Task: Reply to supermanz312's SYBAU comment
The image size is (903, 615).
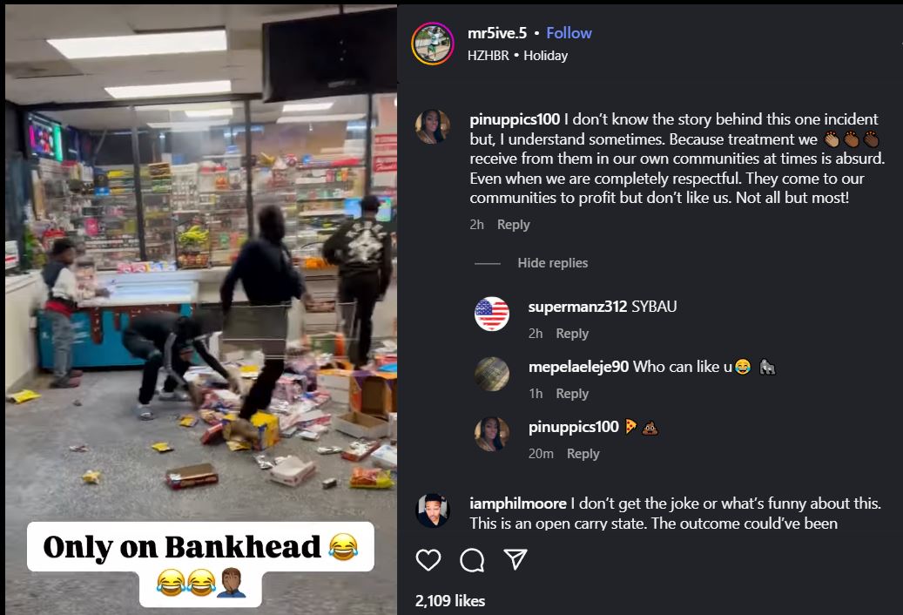Action: click(572, 334)
